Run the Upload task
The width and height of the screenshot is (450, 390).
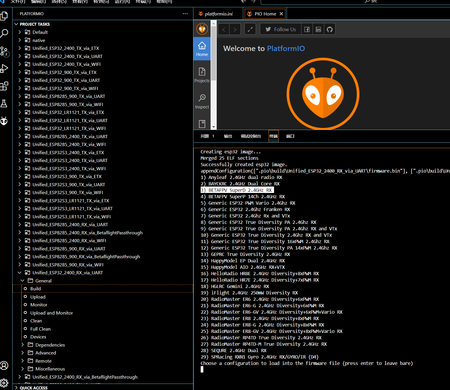pos(103,297)
